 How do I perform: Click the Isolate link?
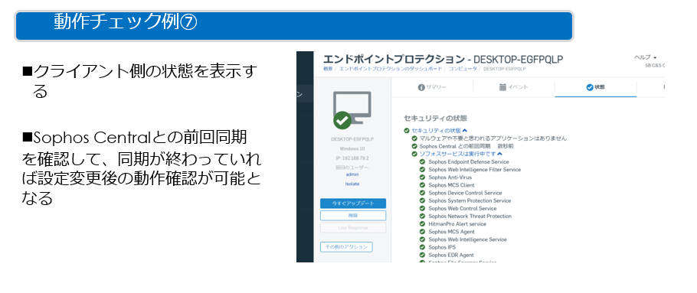tap(352, 184)
